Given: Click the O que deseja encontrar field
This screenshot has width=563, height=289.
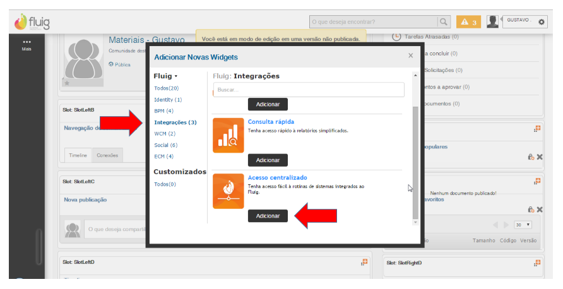Looking at the screenshot, I should click(374, 22).
